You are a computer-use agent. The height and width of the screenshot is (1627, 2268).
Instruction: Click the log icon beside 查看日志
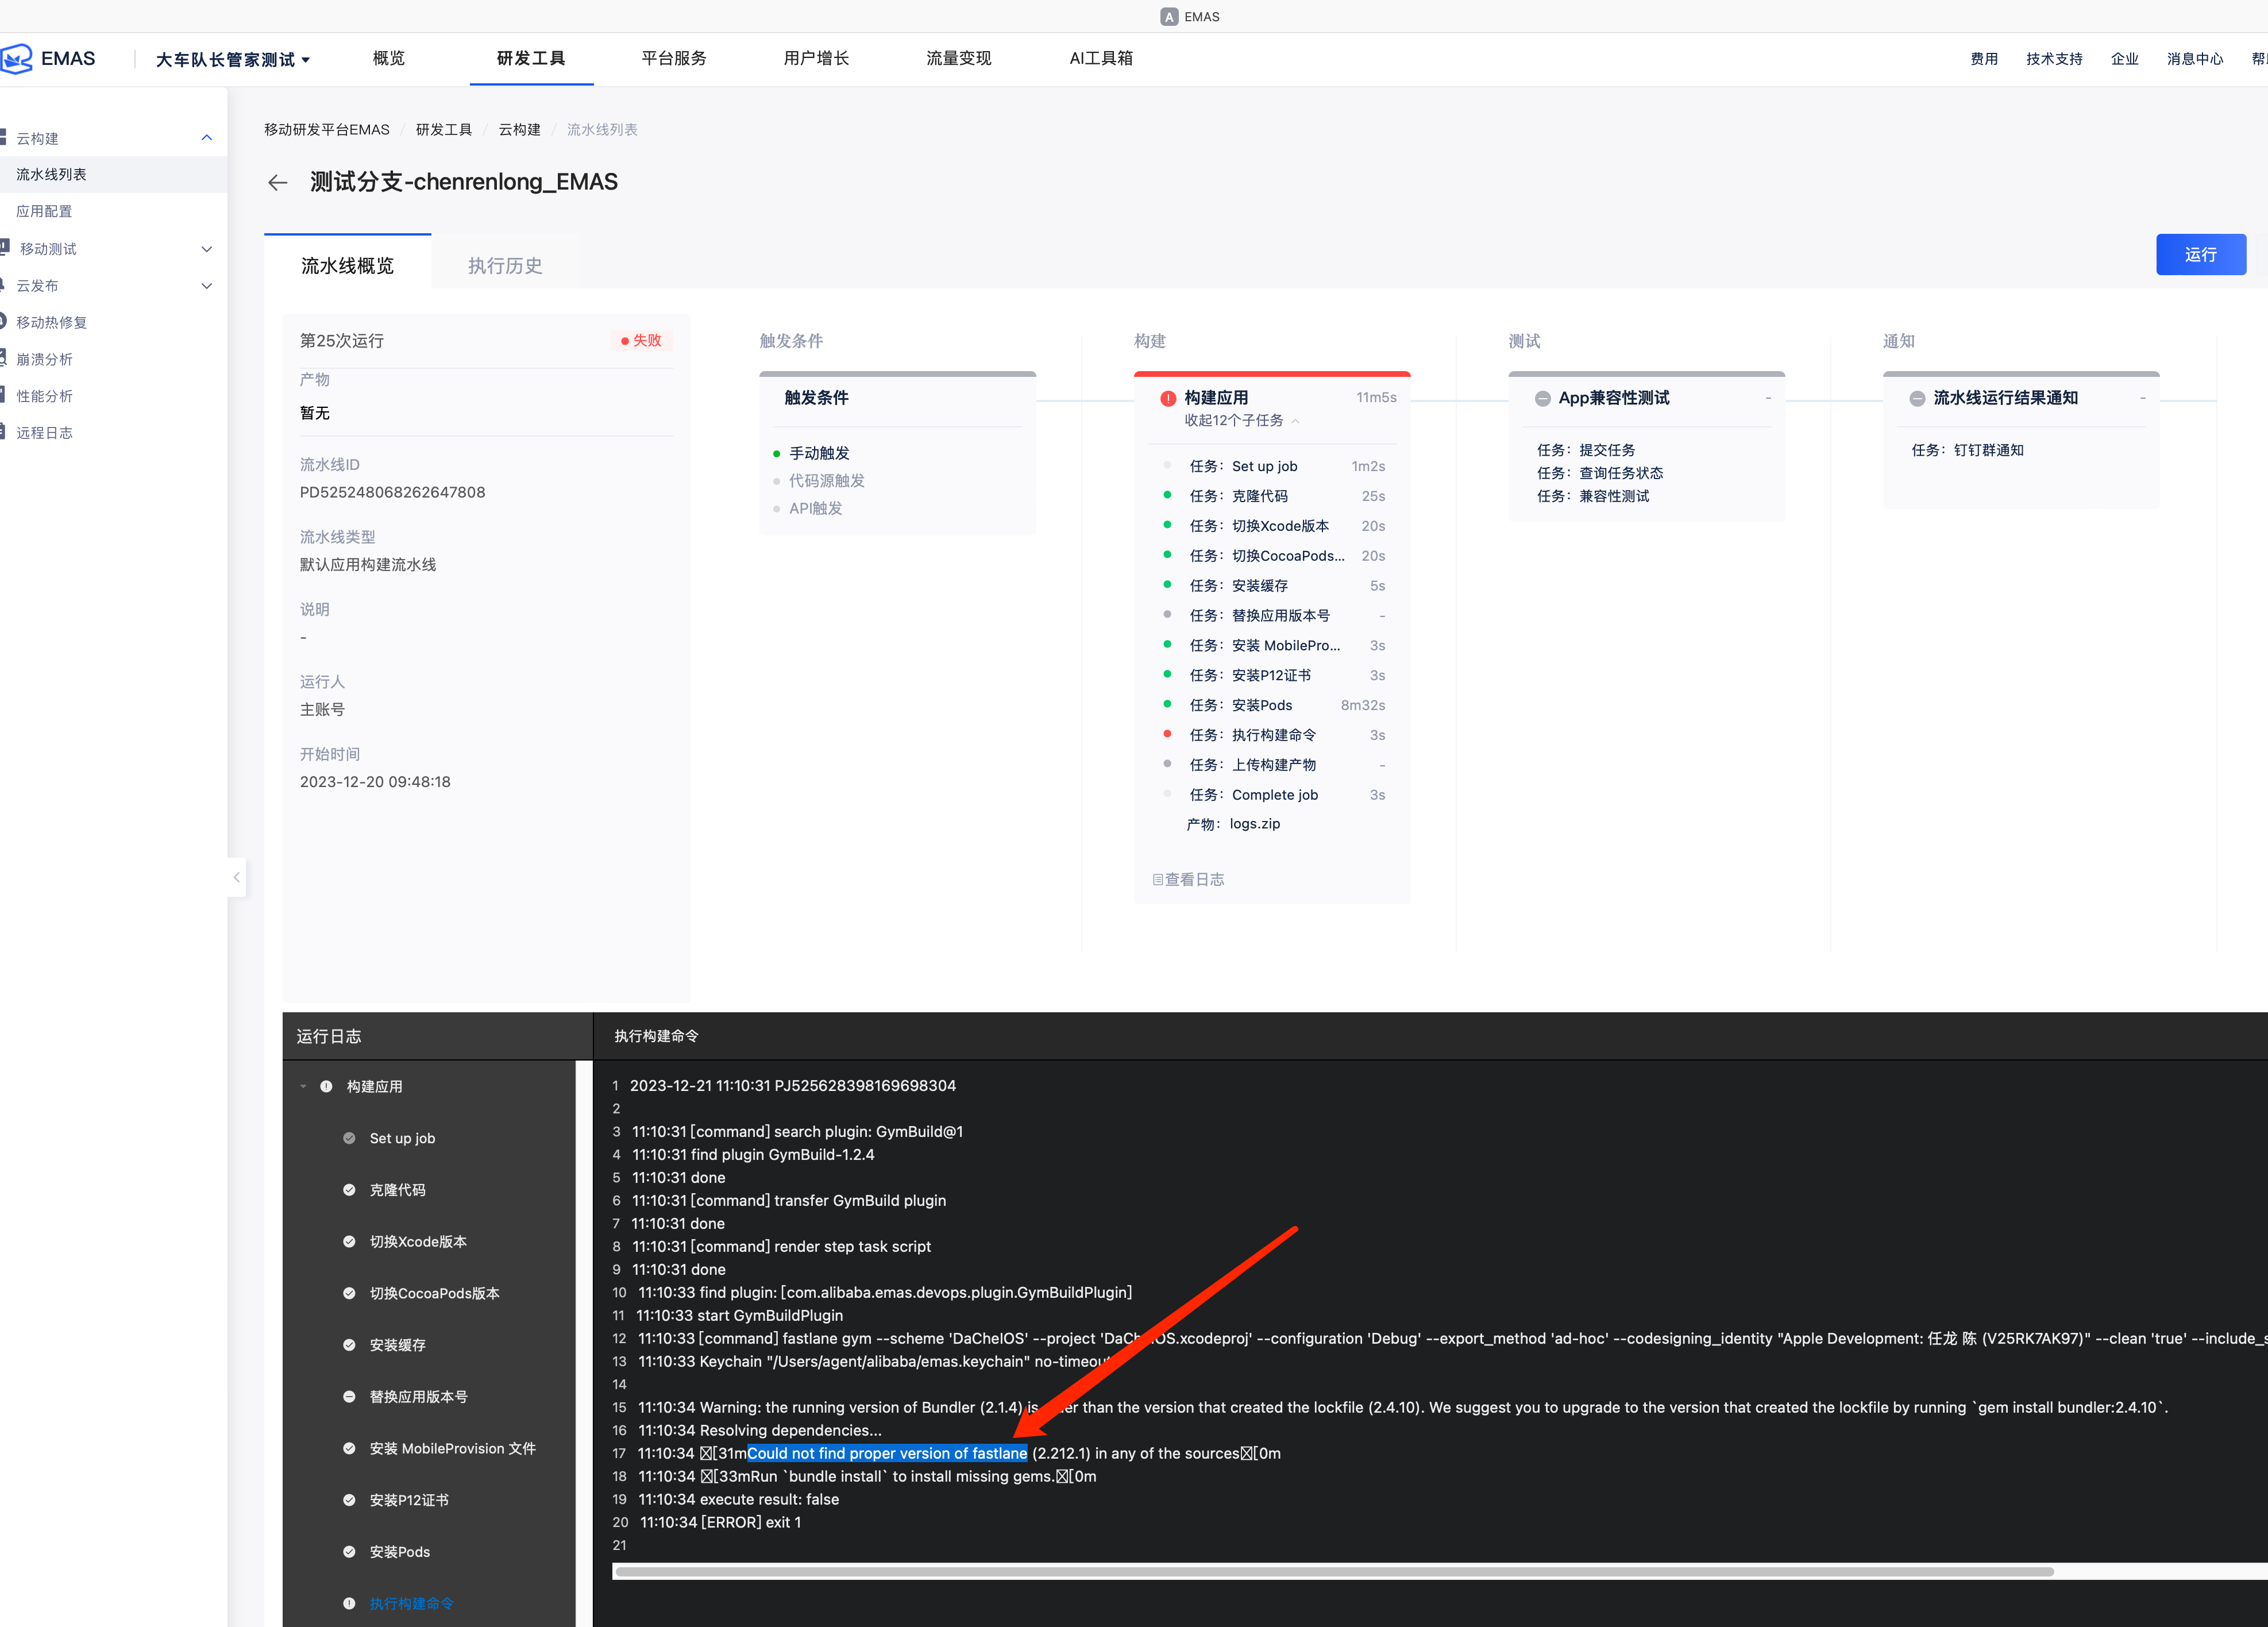pyautogui.click(x=1157, y=879)
